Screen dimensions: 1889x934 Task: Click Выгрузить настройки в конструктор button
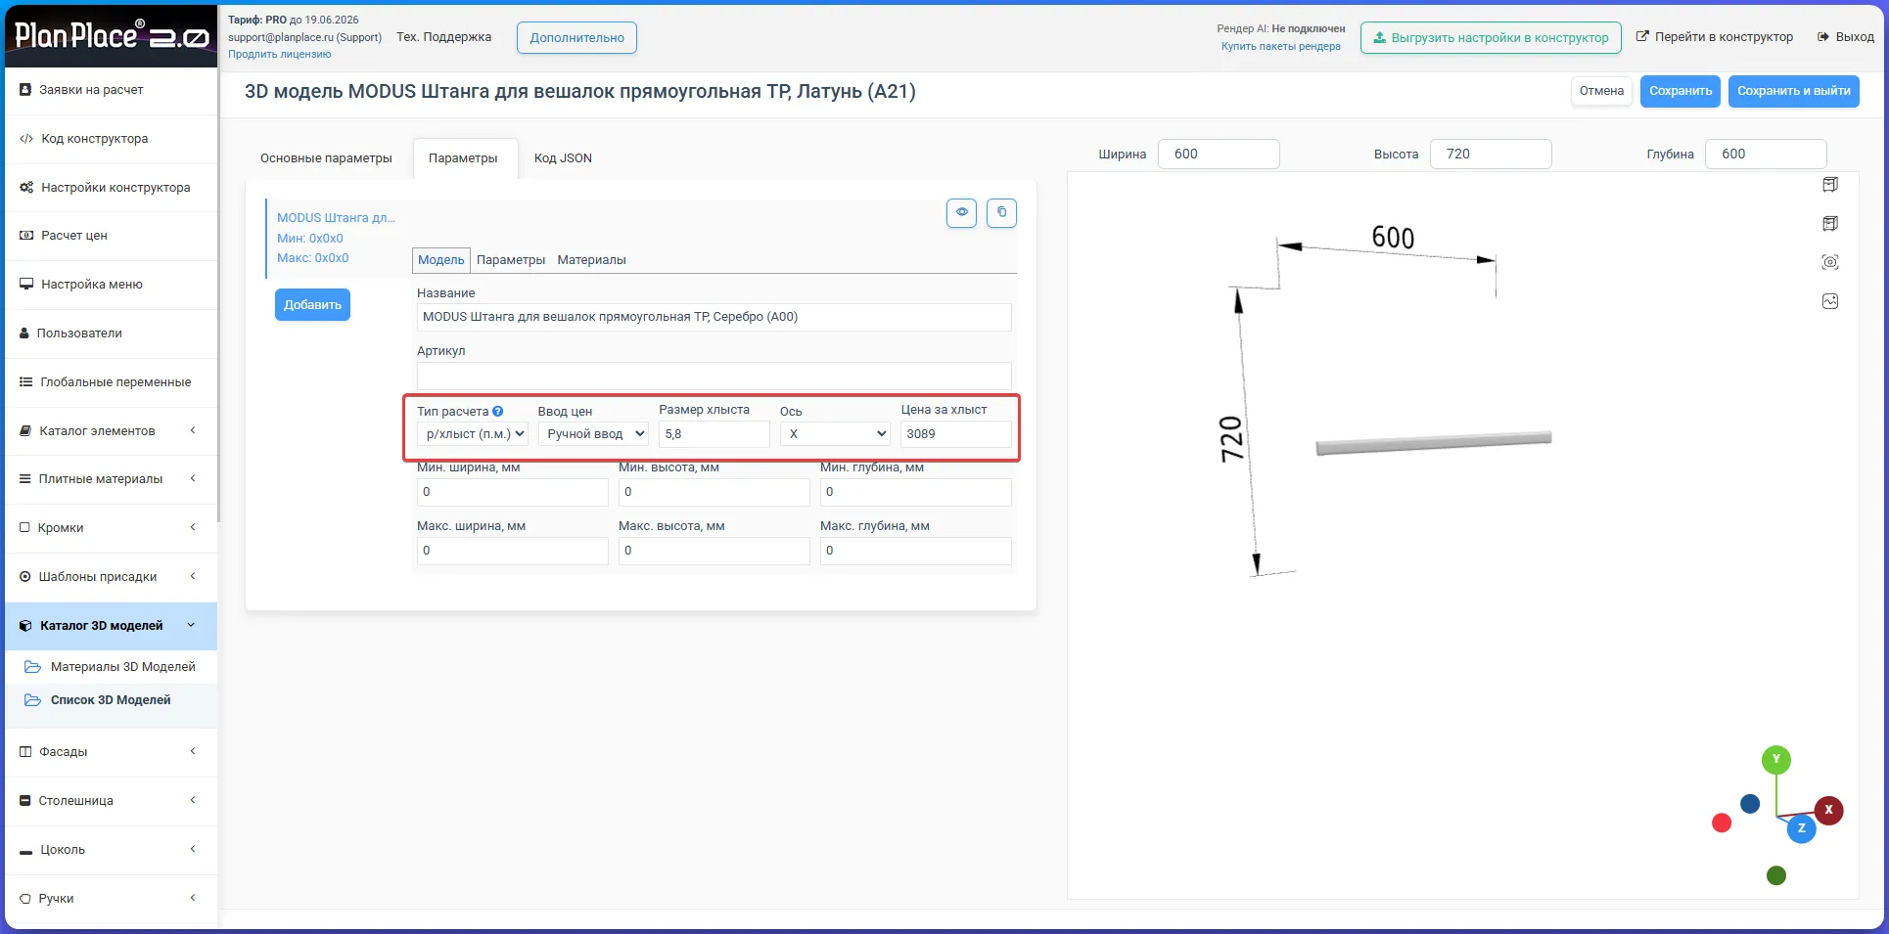pyautogui.click(x=1491, y=38)
